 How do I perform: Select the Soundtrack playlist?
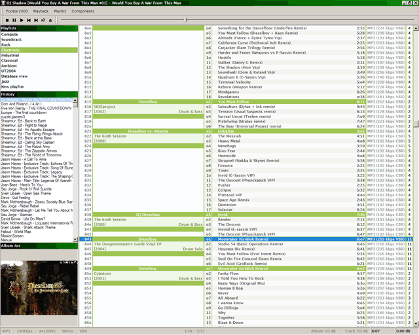tap(39, 39)
